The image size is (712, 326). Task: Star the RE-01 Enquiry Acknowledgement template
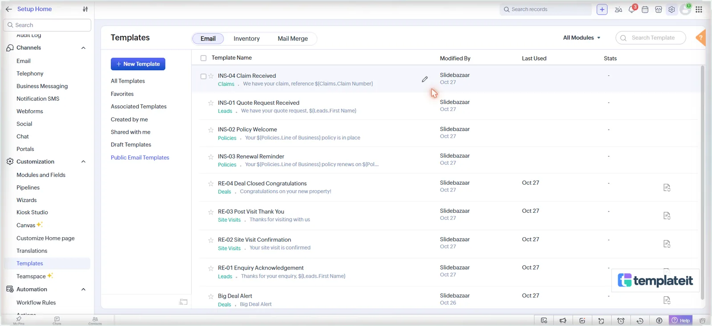pos(211,268)
